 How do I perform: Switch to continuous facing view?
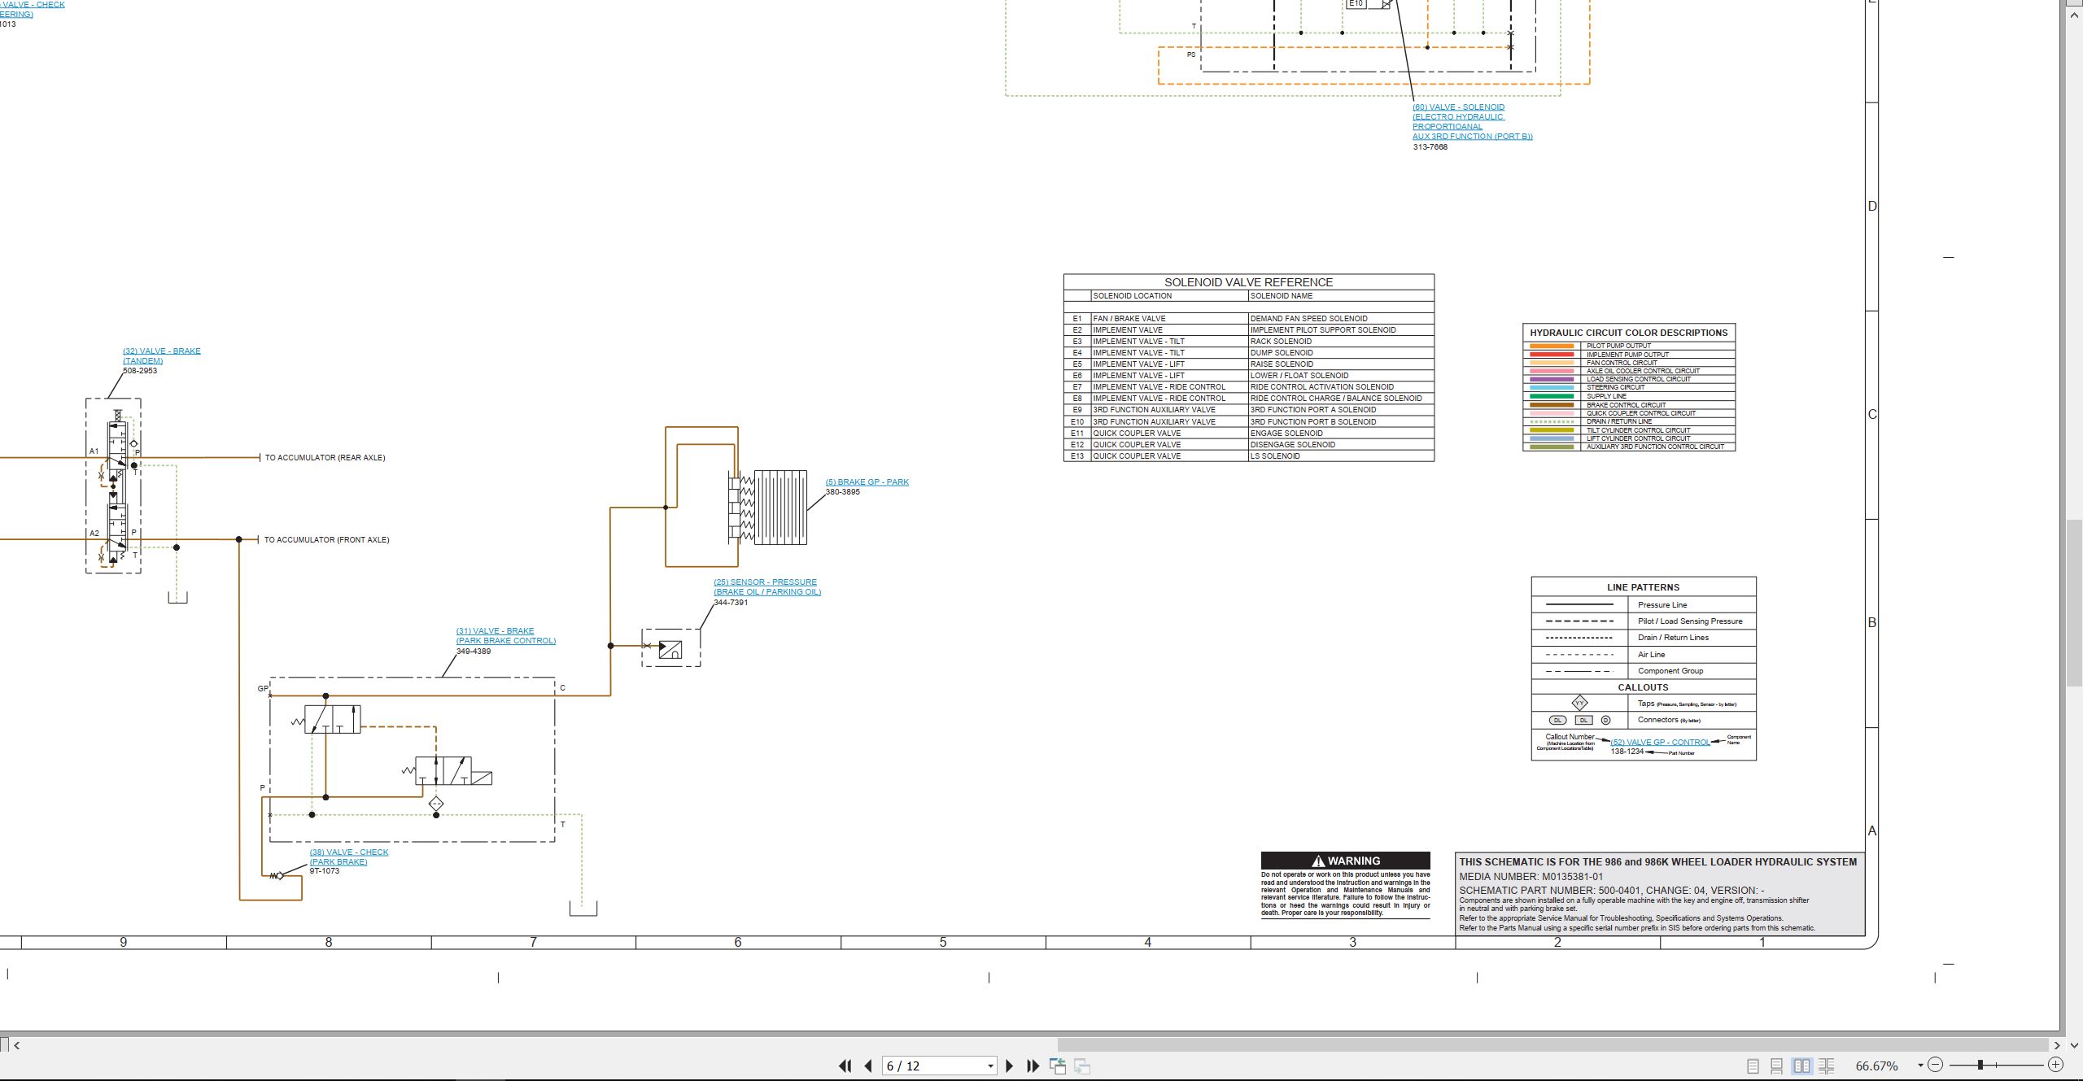click(1827, 1066)
